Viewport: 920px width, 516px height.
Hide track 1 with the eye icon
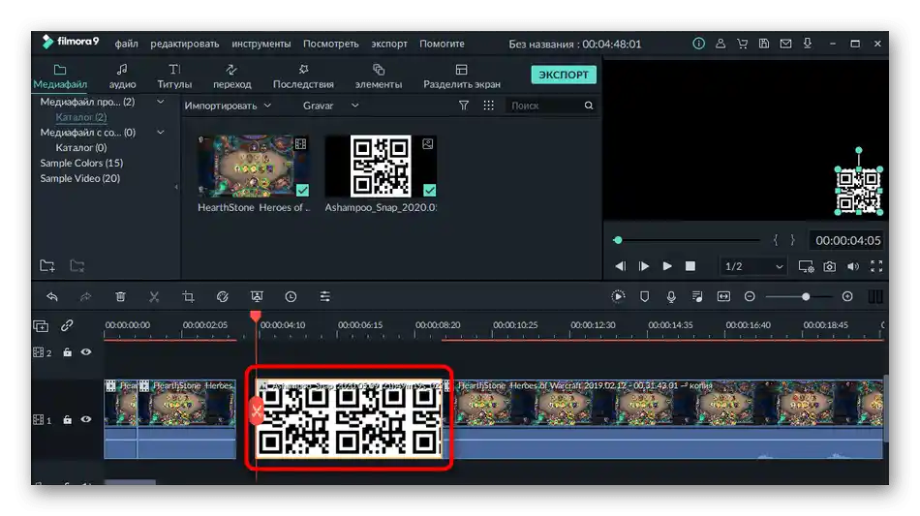tap(86, 420)
